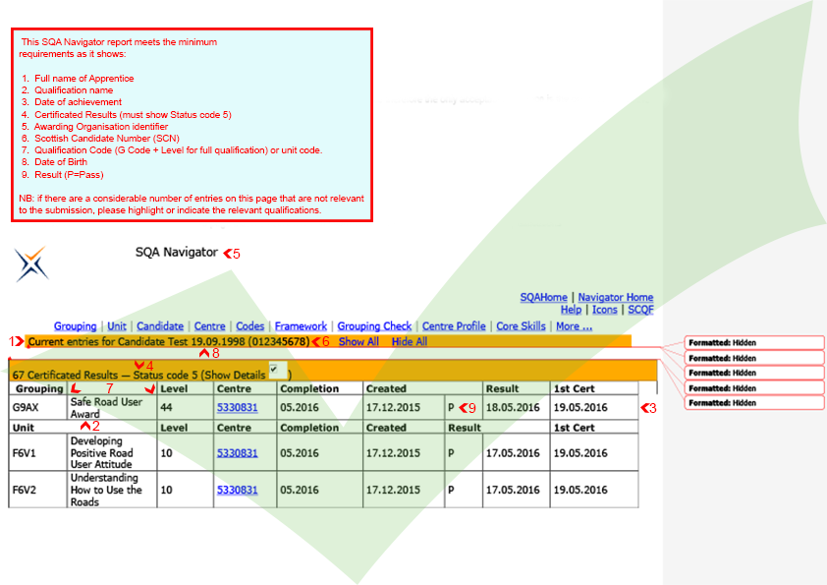Open the SCQF link

pos(640,310)
